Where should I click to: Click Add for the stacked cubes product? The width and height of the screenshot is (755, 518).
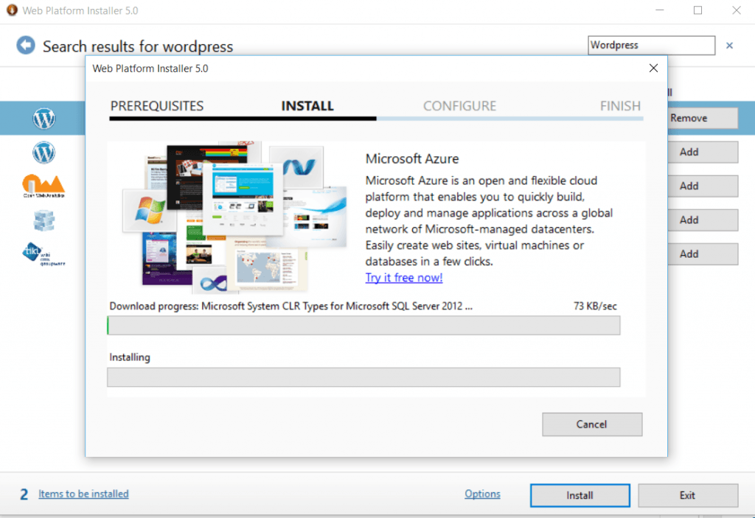pyautogui.click(x=703, y=220)
